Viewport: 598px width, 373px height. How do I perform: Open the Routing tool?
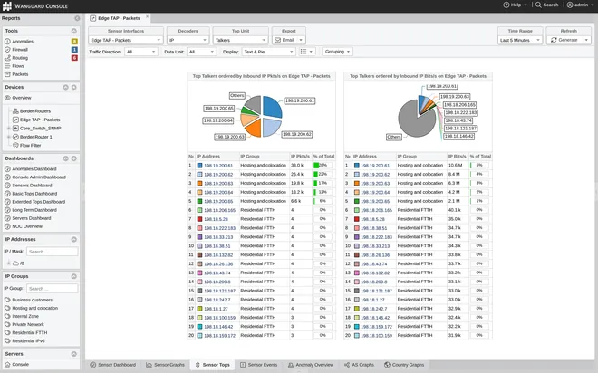[x=20, y=58]
